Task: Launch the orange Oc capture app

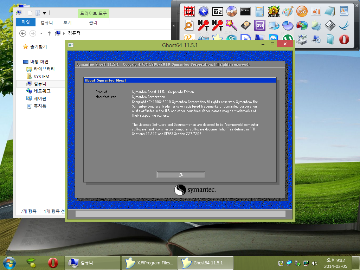Action: (302, 11)
